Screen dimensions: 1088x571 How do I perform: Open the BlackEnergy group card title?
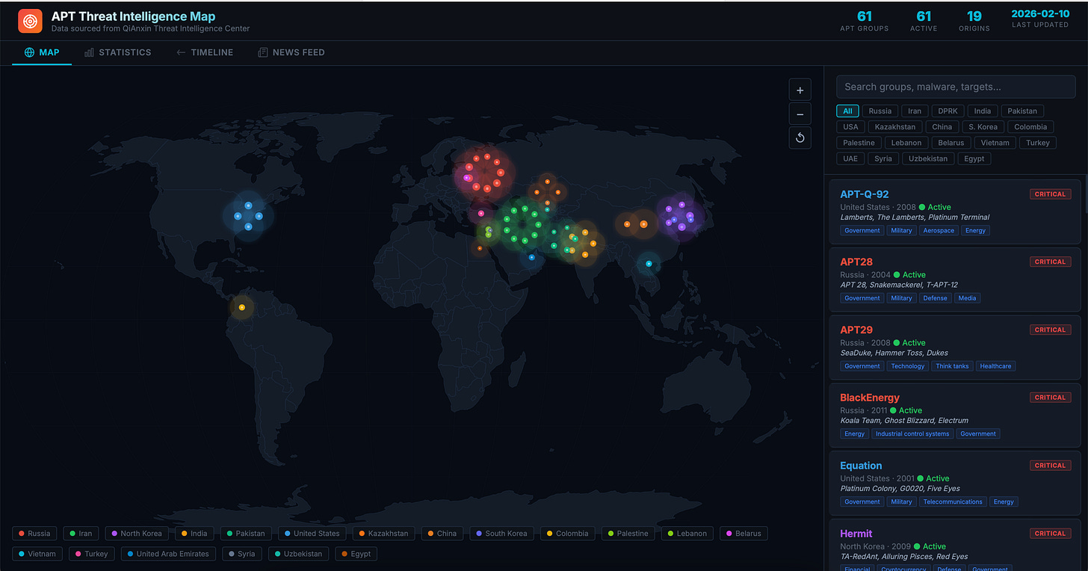click(x=870, y=398)
